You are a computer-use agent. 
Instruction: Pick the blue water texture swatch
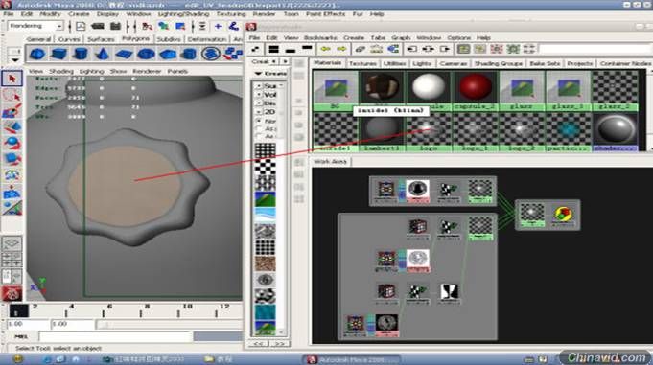click(x=265, y=215)
